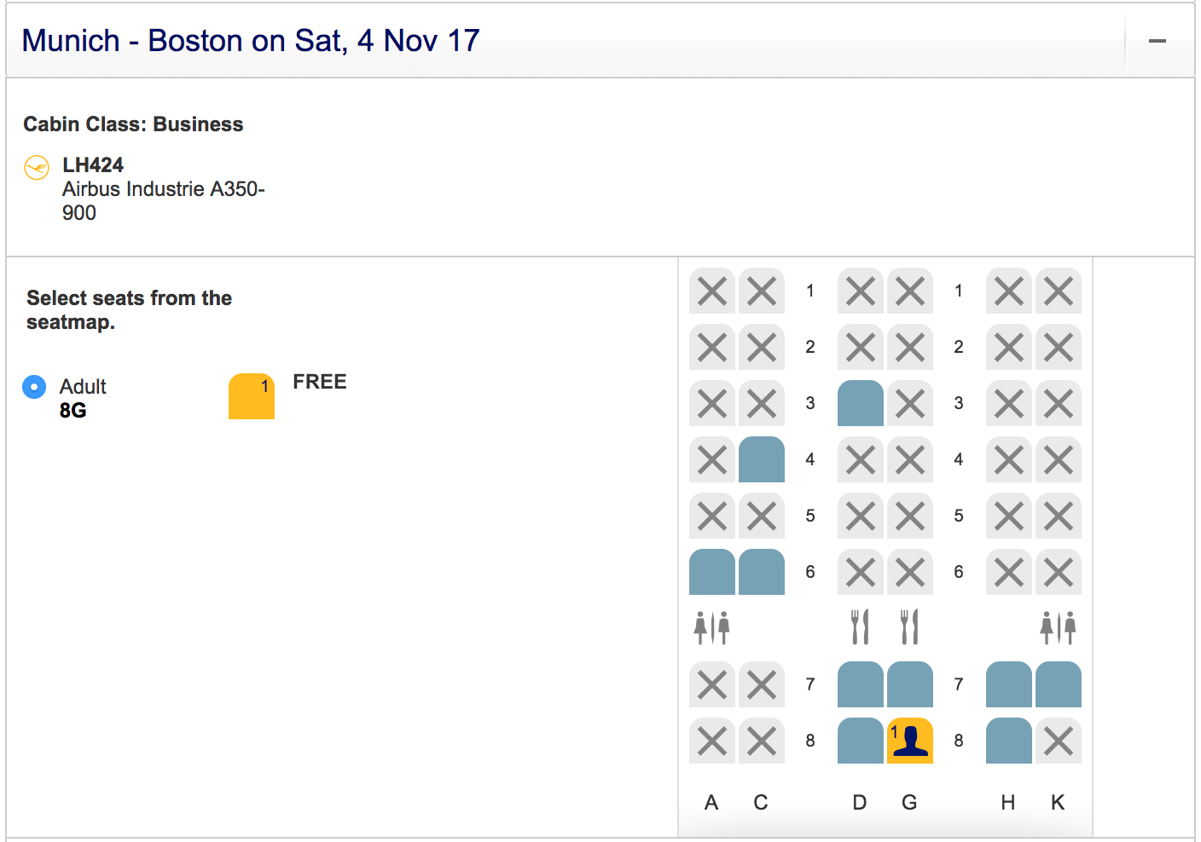
Task: Click the Lufthansa crane logo
Action: coord(37,167)
